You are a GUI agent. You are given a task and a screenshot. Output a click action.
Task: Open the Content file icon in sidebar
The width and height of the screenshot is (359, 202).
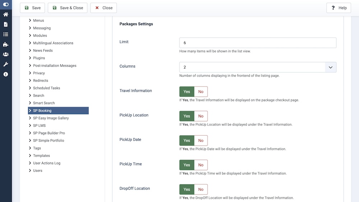pyautogui.click(x=6, y=24)
